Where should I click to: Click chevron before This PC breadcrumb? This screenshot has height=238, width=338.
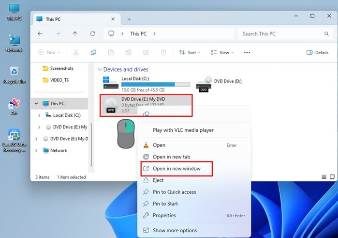[122, 34]
